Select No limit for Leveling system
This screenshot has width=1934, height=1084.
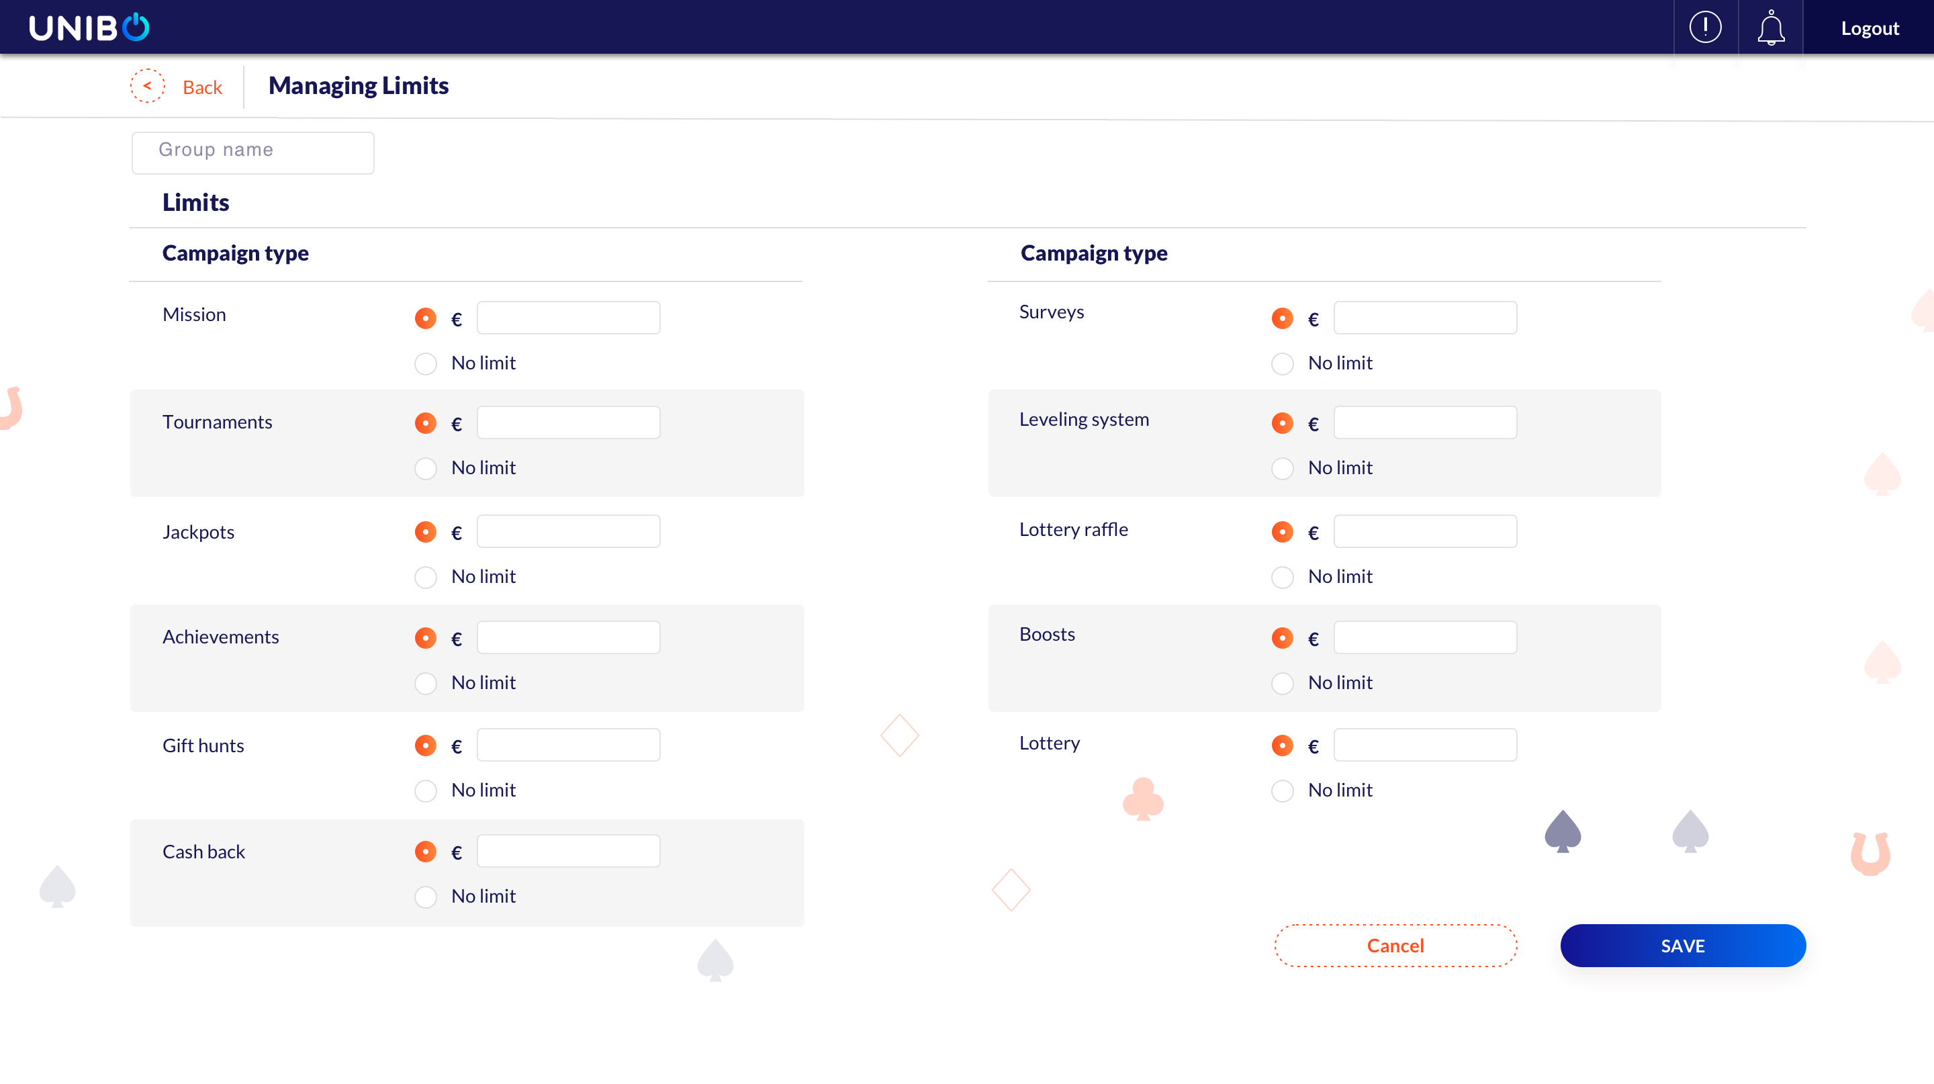1283,468
